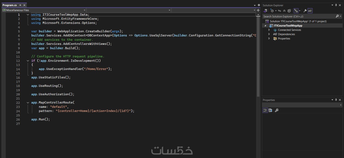Image resolution: width=344 pixels, height=158 pixels.
Task: Click the web project globe icon
Action: (271, 26)
